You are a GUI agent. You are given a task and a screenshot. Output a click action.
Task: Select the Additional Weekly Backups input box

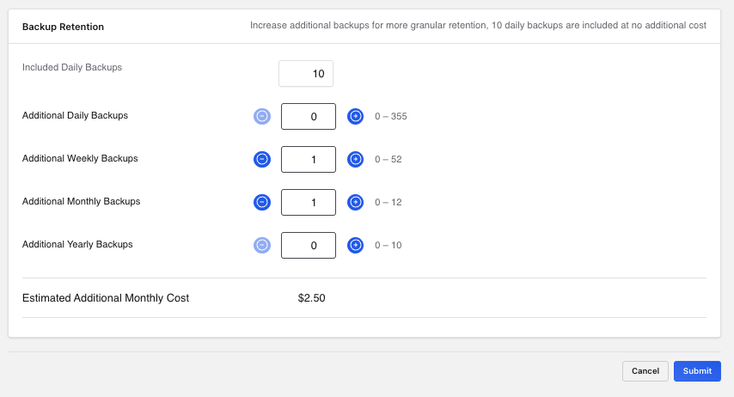pyautogui.click(x=309, y=159)
